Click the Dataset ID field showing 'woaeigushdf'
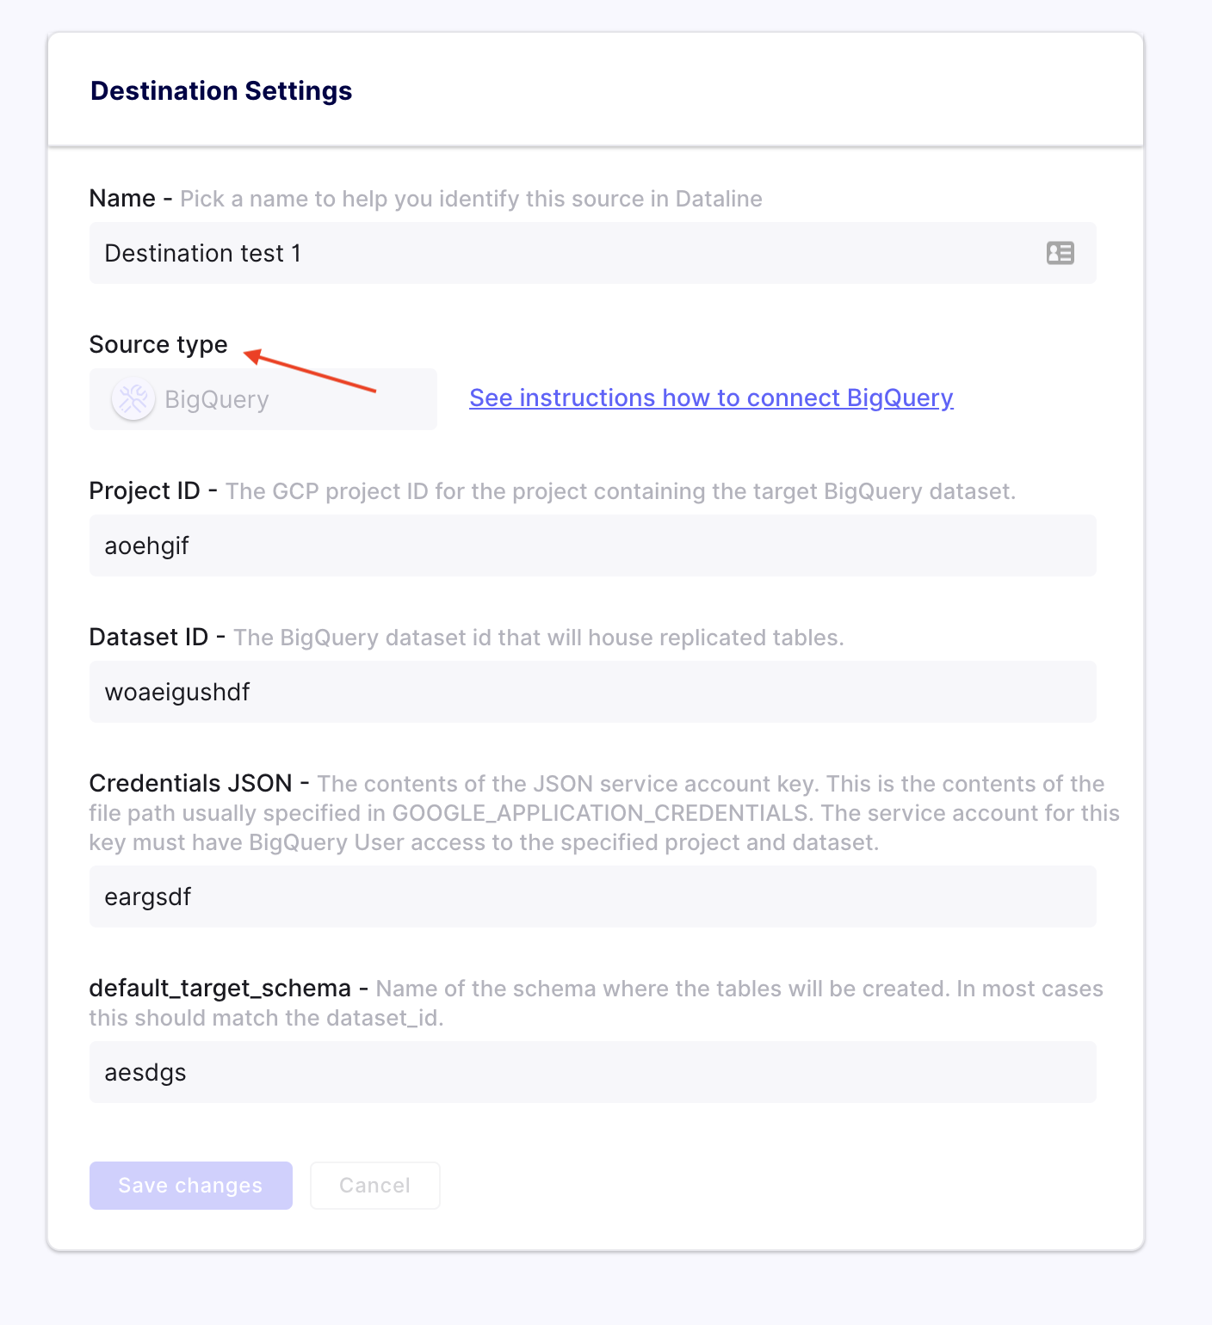Viewport: 1212px width, 1325px height. [x=592, y=691]
